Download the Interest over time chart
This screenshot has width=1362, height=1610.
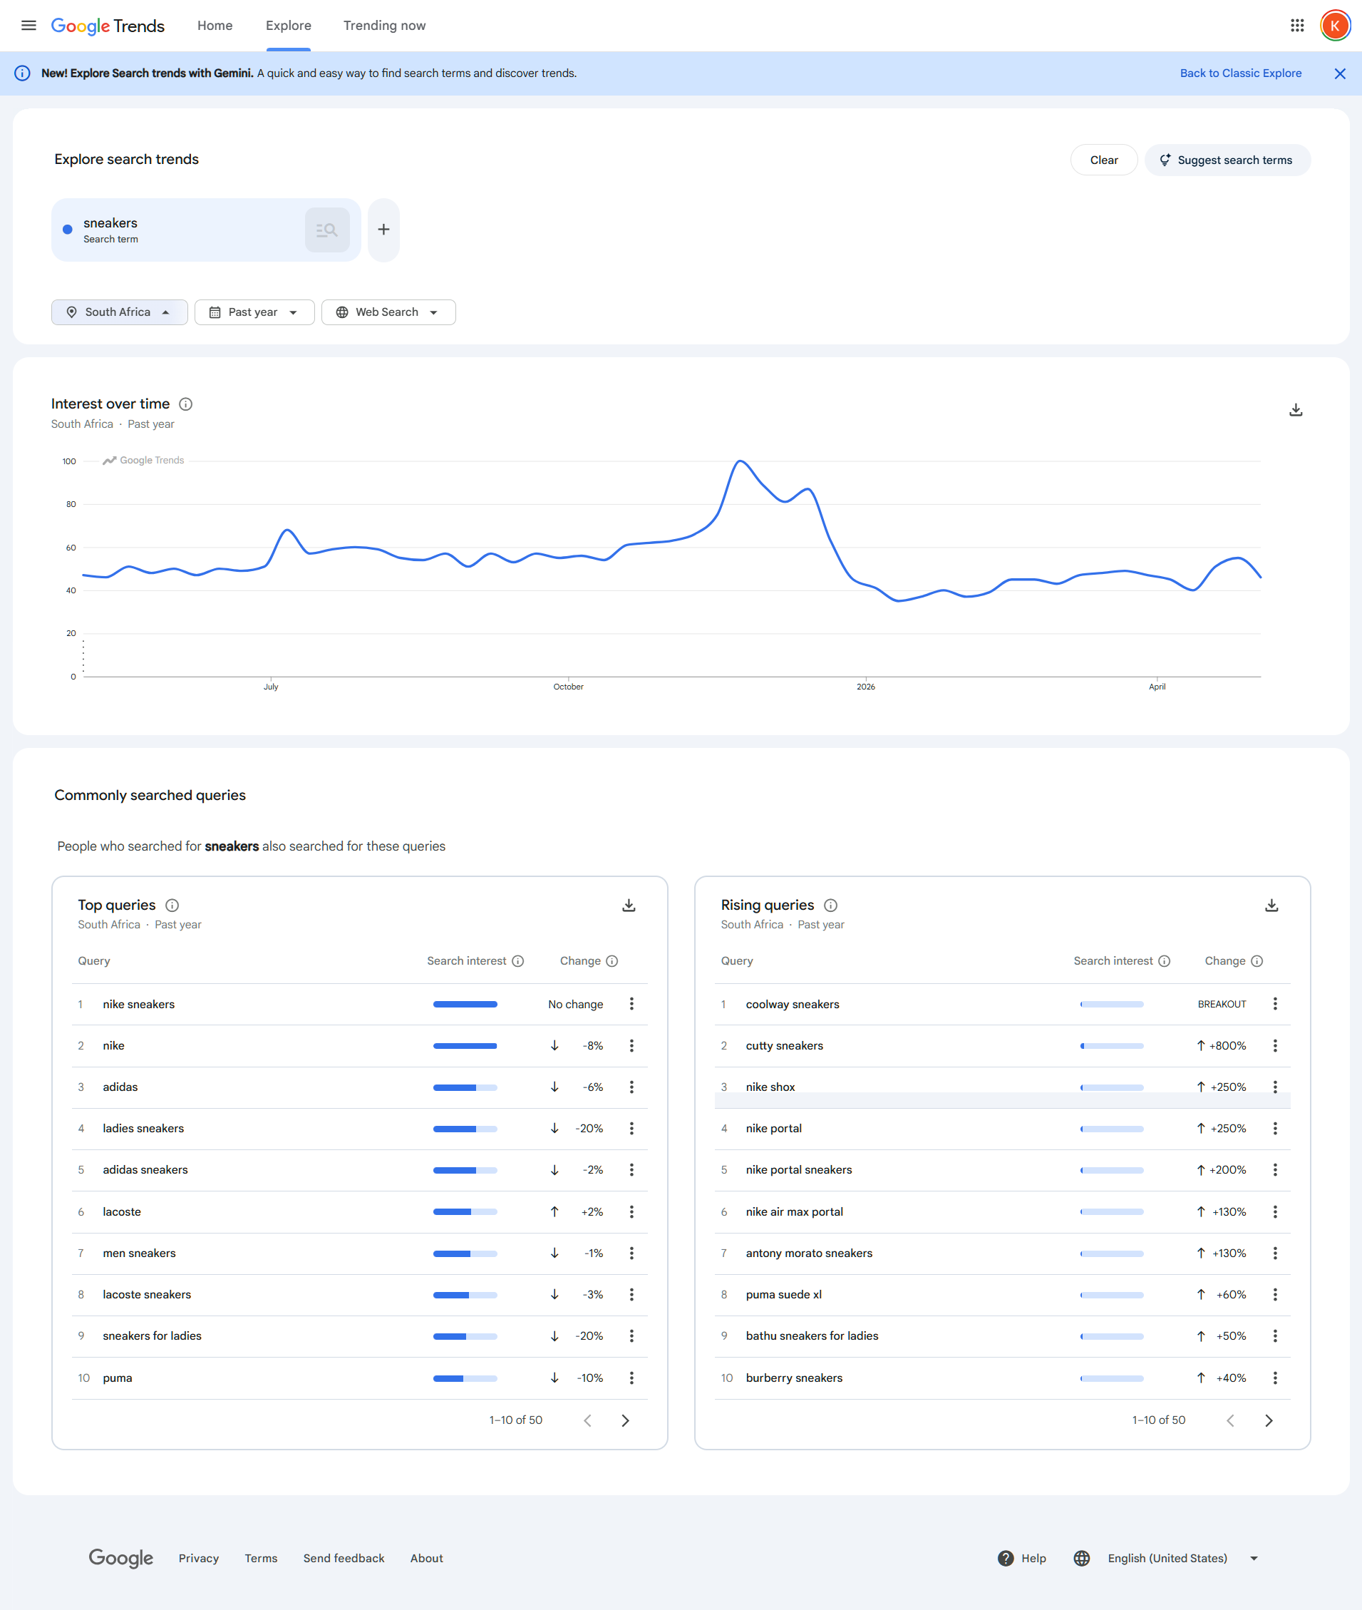coord(1296,409)
